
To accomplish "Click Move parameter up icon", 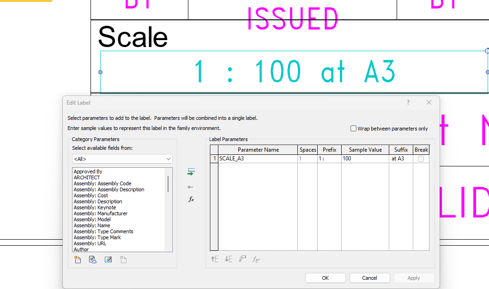I will point(215,259).
